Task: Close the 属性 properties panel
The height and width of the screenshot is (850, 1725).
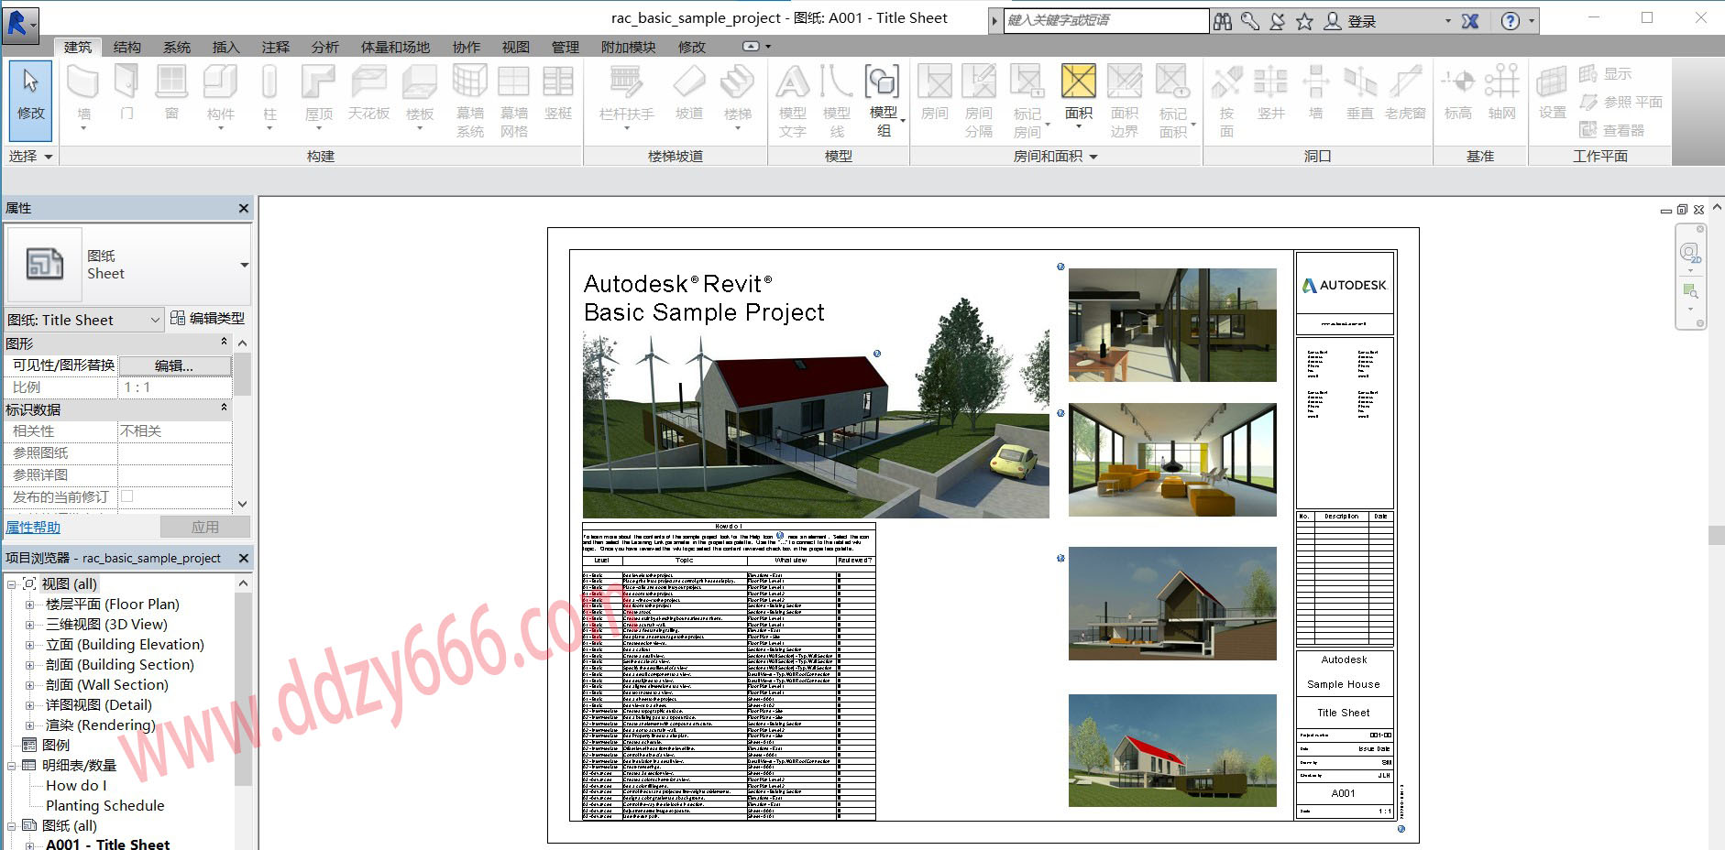Action: (244, 208)
